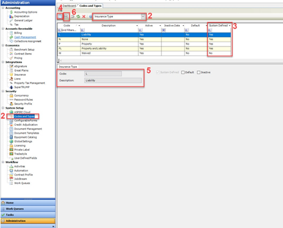Click the red X delete icon

(x=84, y=17)
